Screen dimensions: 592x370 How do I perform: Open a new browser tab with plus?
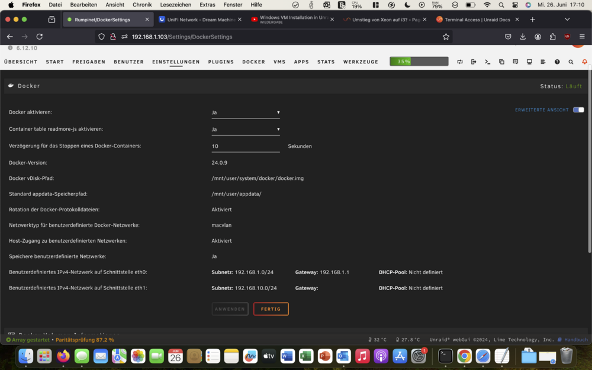532,20
